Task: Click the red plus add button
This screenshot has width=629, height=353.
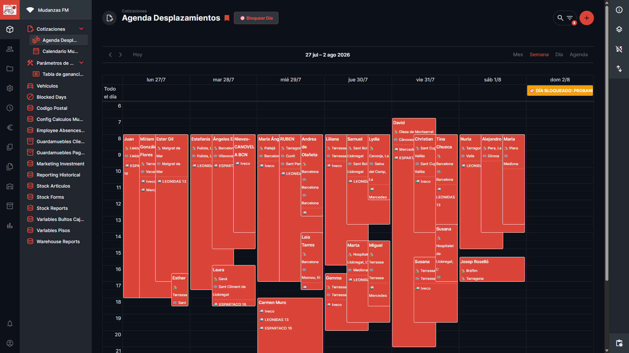Action: coord(587,18)
